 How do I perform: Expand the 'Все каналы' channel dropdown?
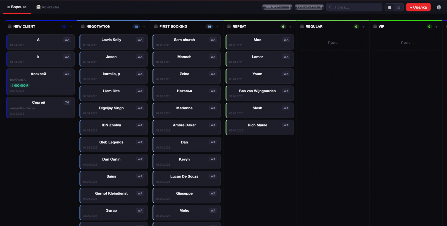[309, 7]
